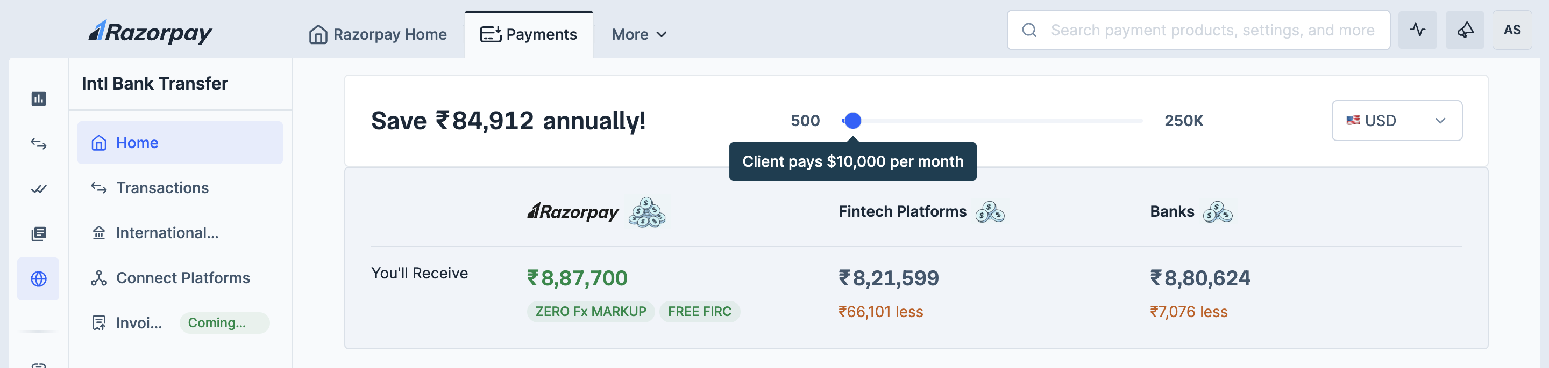The width and height of the screenshot is (1549, 368).
Task: Open the International menu item
Action: (x=167, y=232)
